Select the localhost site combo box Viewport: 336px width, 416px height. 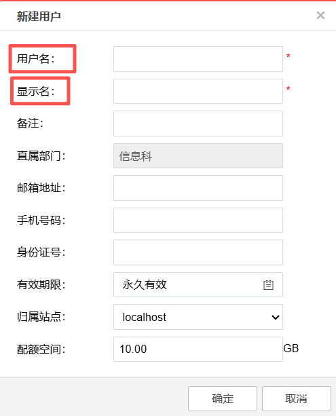198,317
